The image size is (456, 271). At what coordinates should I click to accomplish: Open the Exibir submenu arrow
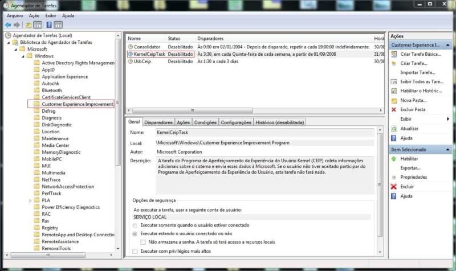point(448,119)
